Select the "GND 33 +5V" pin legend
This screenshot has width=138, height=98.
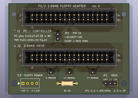coord(110,80)
